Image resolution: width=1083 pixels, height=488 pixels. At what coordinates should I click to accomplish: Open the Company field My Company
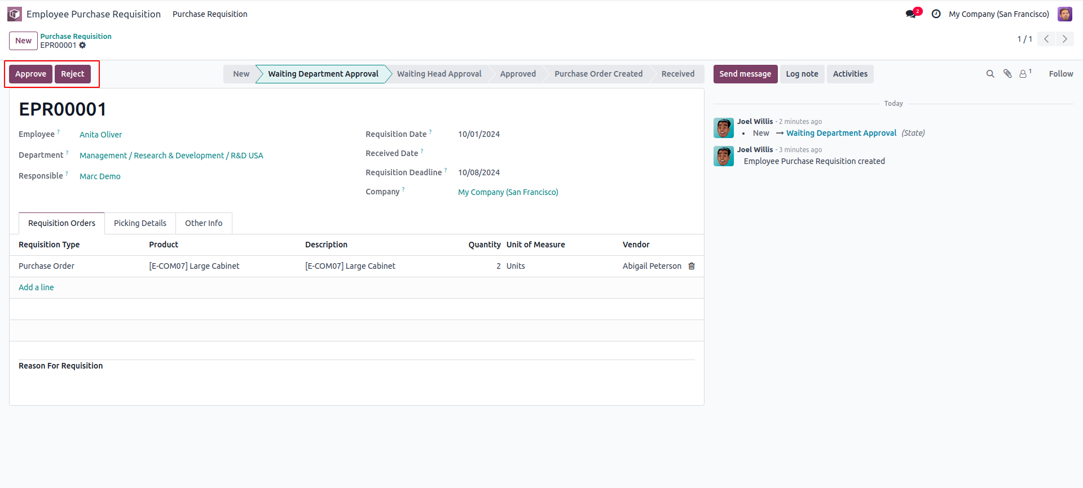(x=508, y=192)
